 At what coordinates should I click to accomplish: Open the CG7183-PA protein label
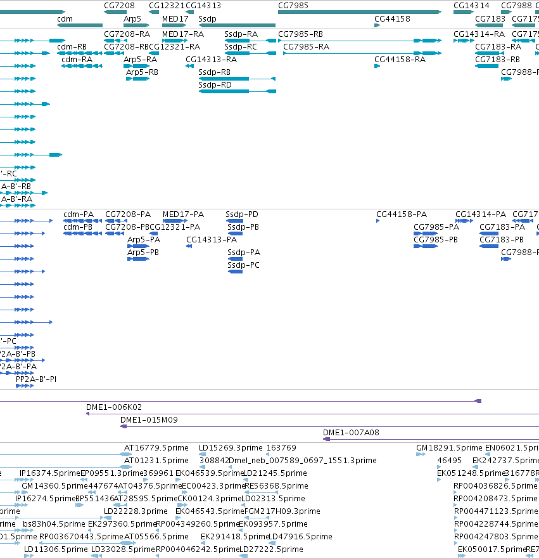502,227
